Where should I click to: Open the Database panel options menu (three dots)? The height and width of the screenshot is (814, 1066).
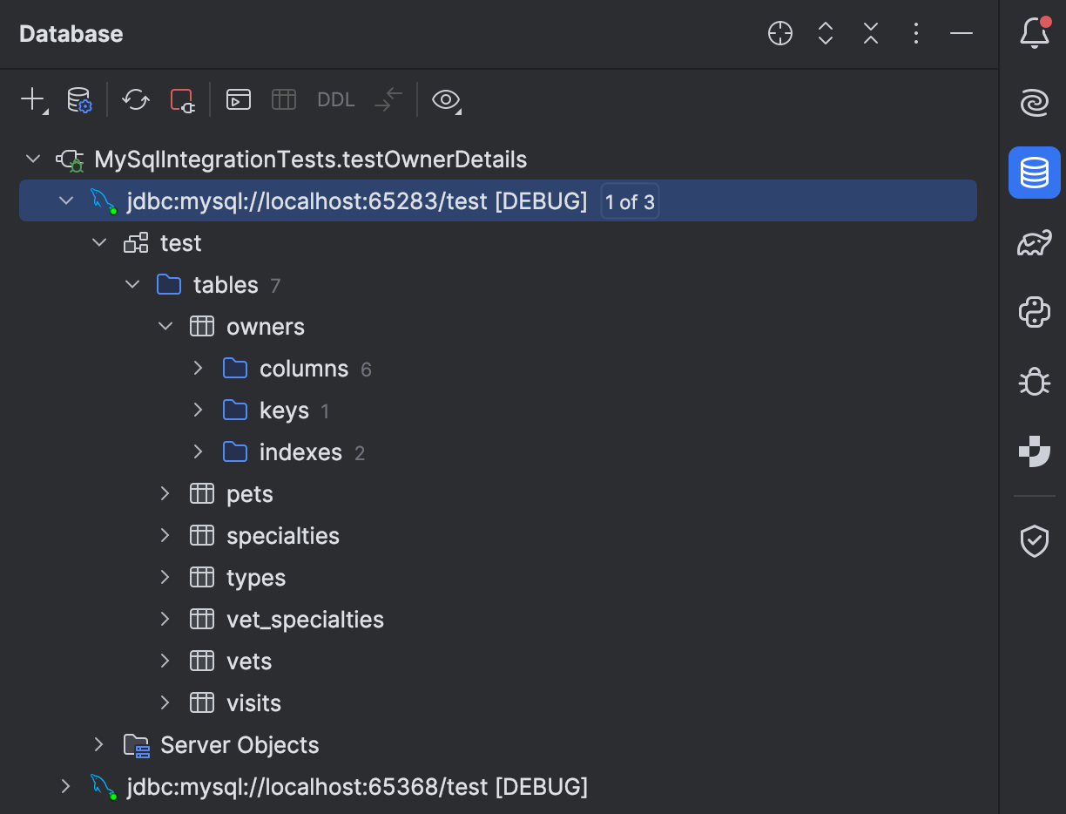point(915,33)
